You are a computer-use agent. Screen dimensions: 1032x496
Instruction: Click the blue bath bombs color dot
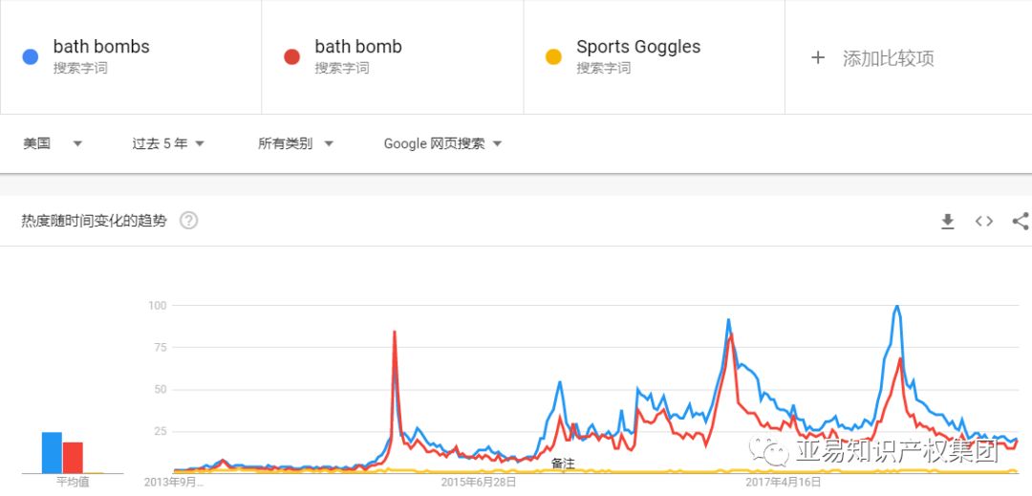coord(31,56)
